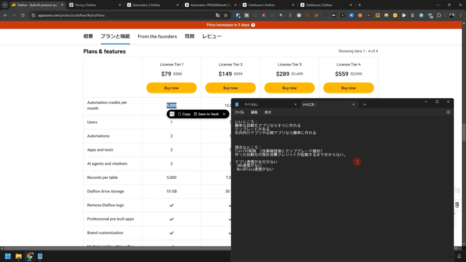
Task: Add a new tab in Notepad
Action: tap(365, 105)
